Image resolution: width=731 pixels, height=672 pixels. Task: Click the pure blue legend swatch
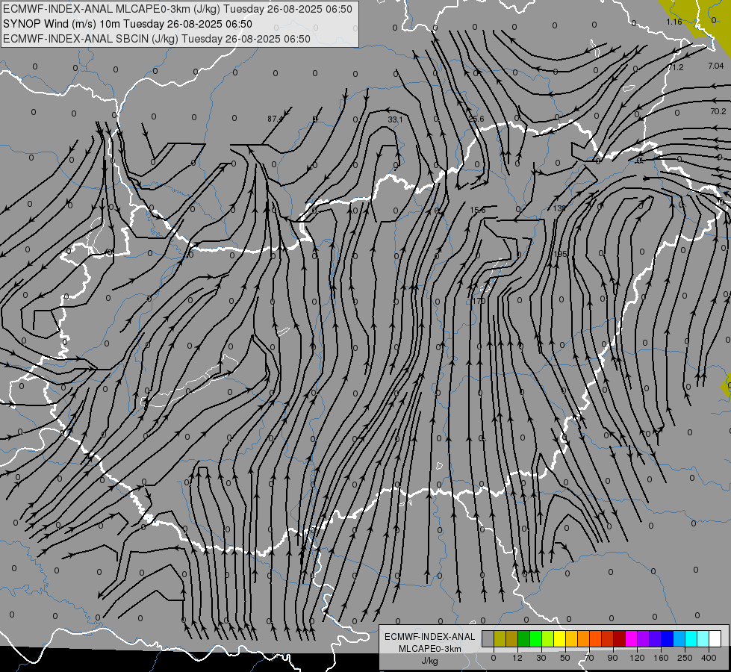pos(667,638)
